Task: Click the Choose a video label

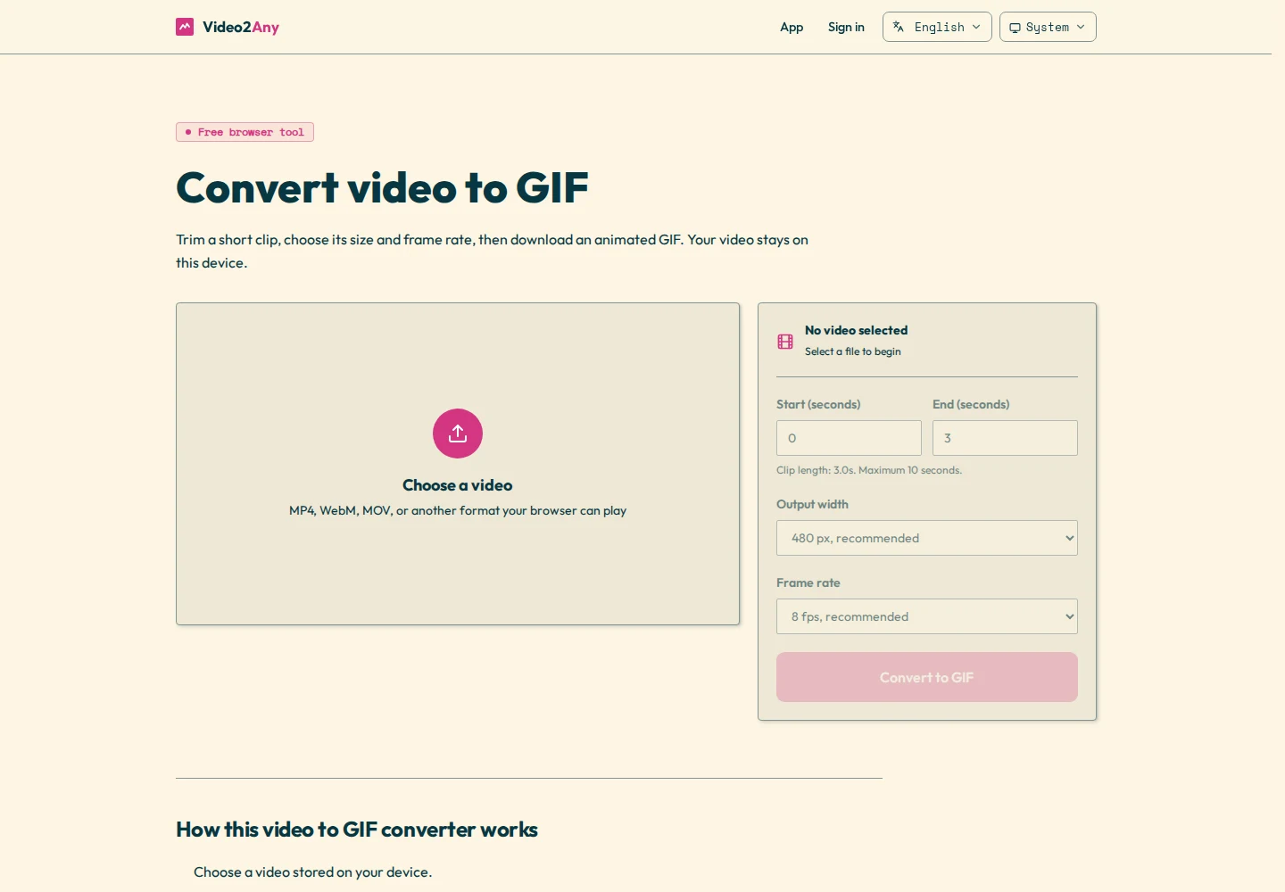Action: (x=458, y=485)
